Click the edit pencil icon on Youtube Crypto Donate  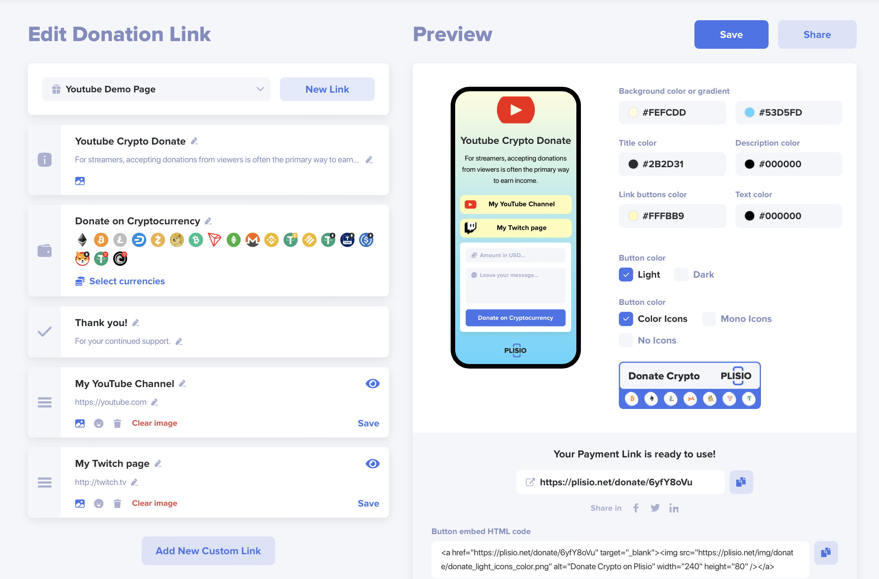click(x=194, y=141)
